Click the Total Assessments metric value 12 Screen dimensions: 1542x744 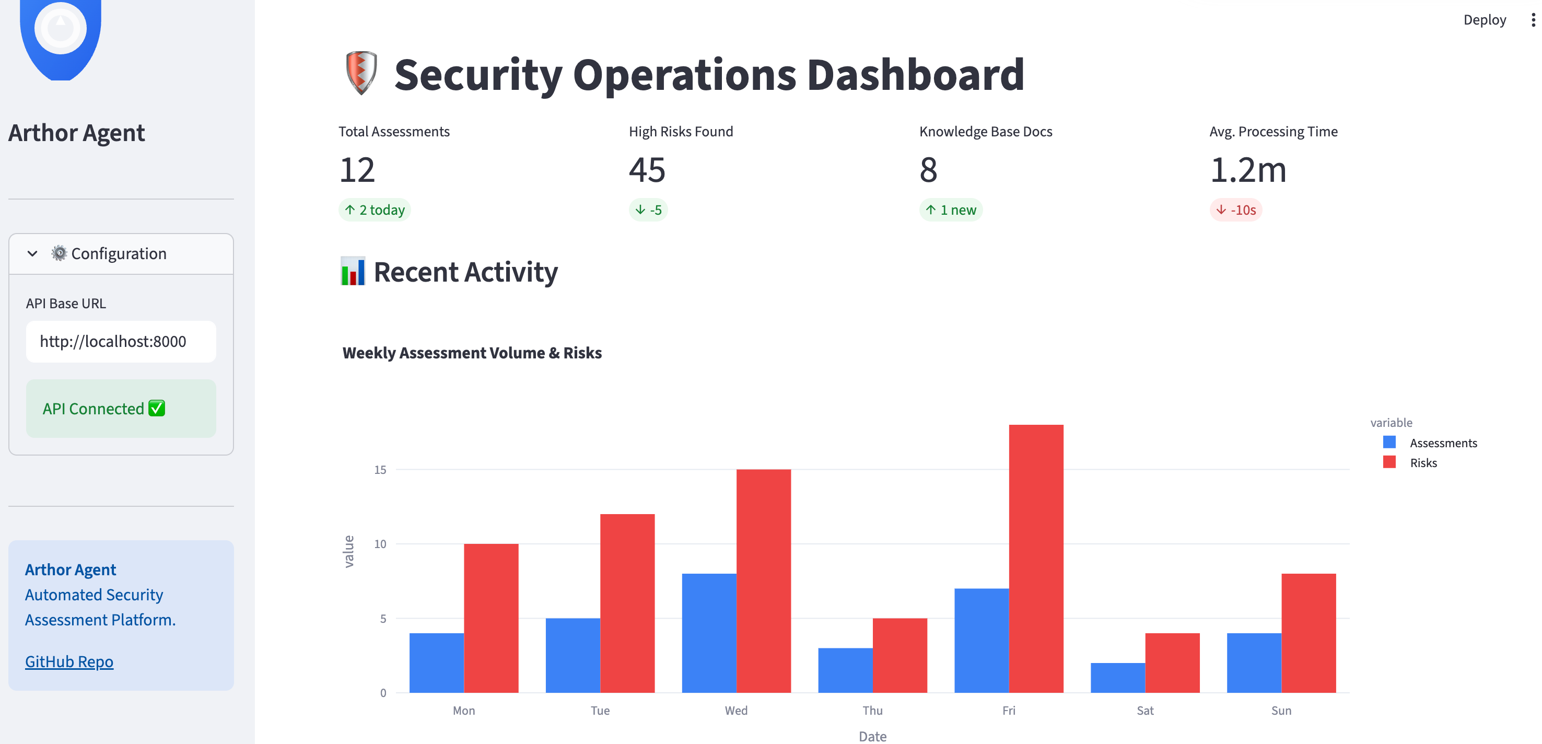[x=357, y=171]
